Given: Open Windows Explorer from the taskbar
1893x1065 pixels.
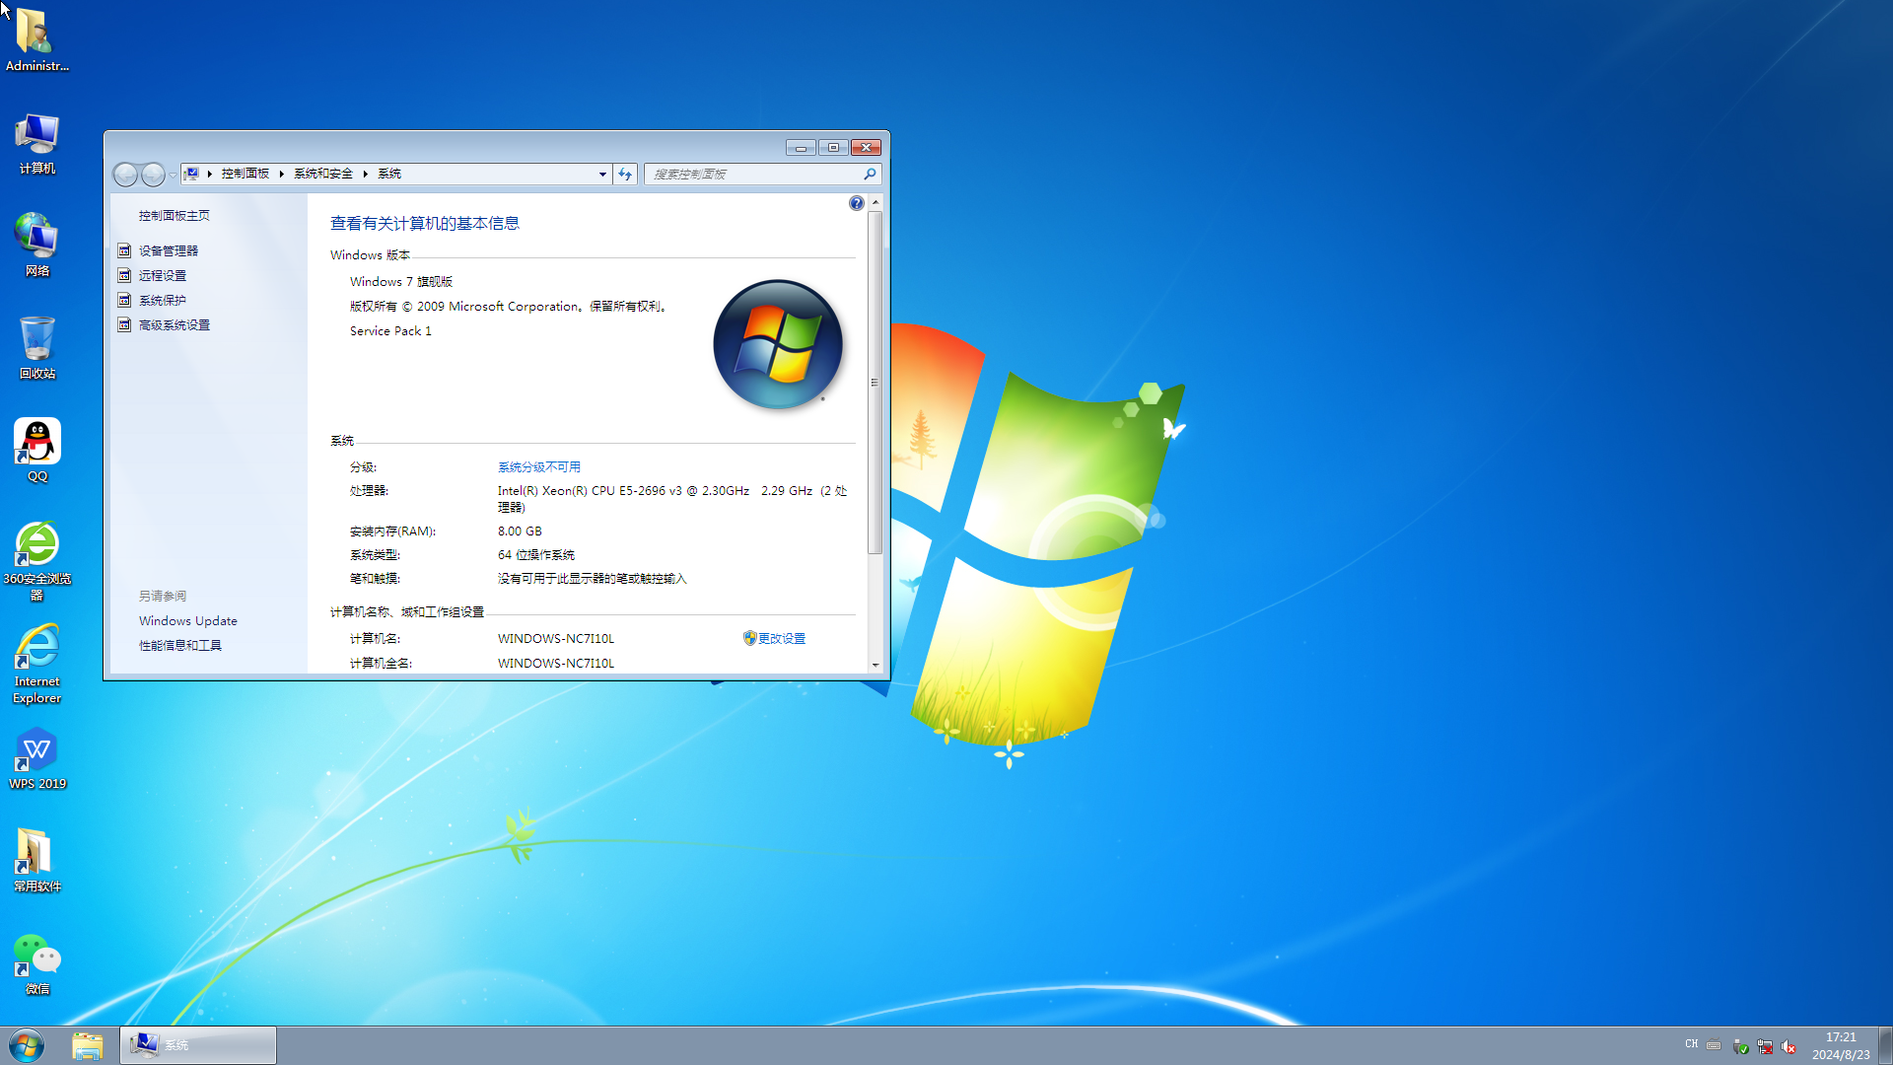Looking at the screenshot, I should point(88,1045).
